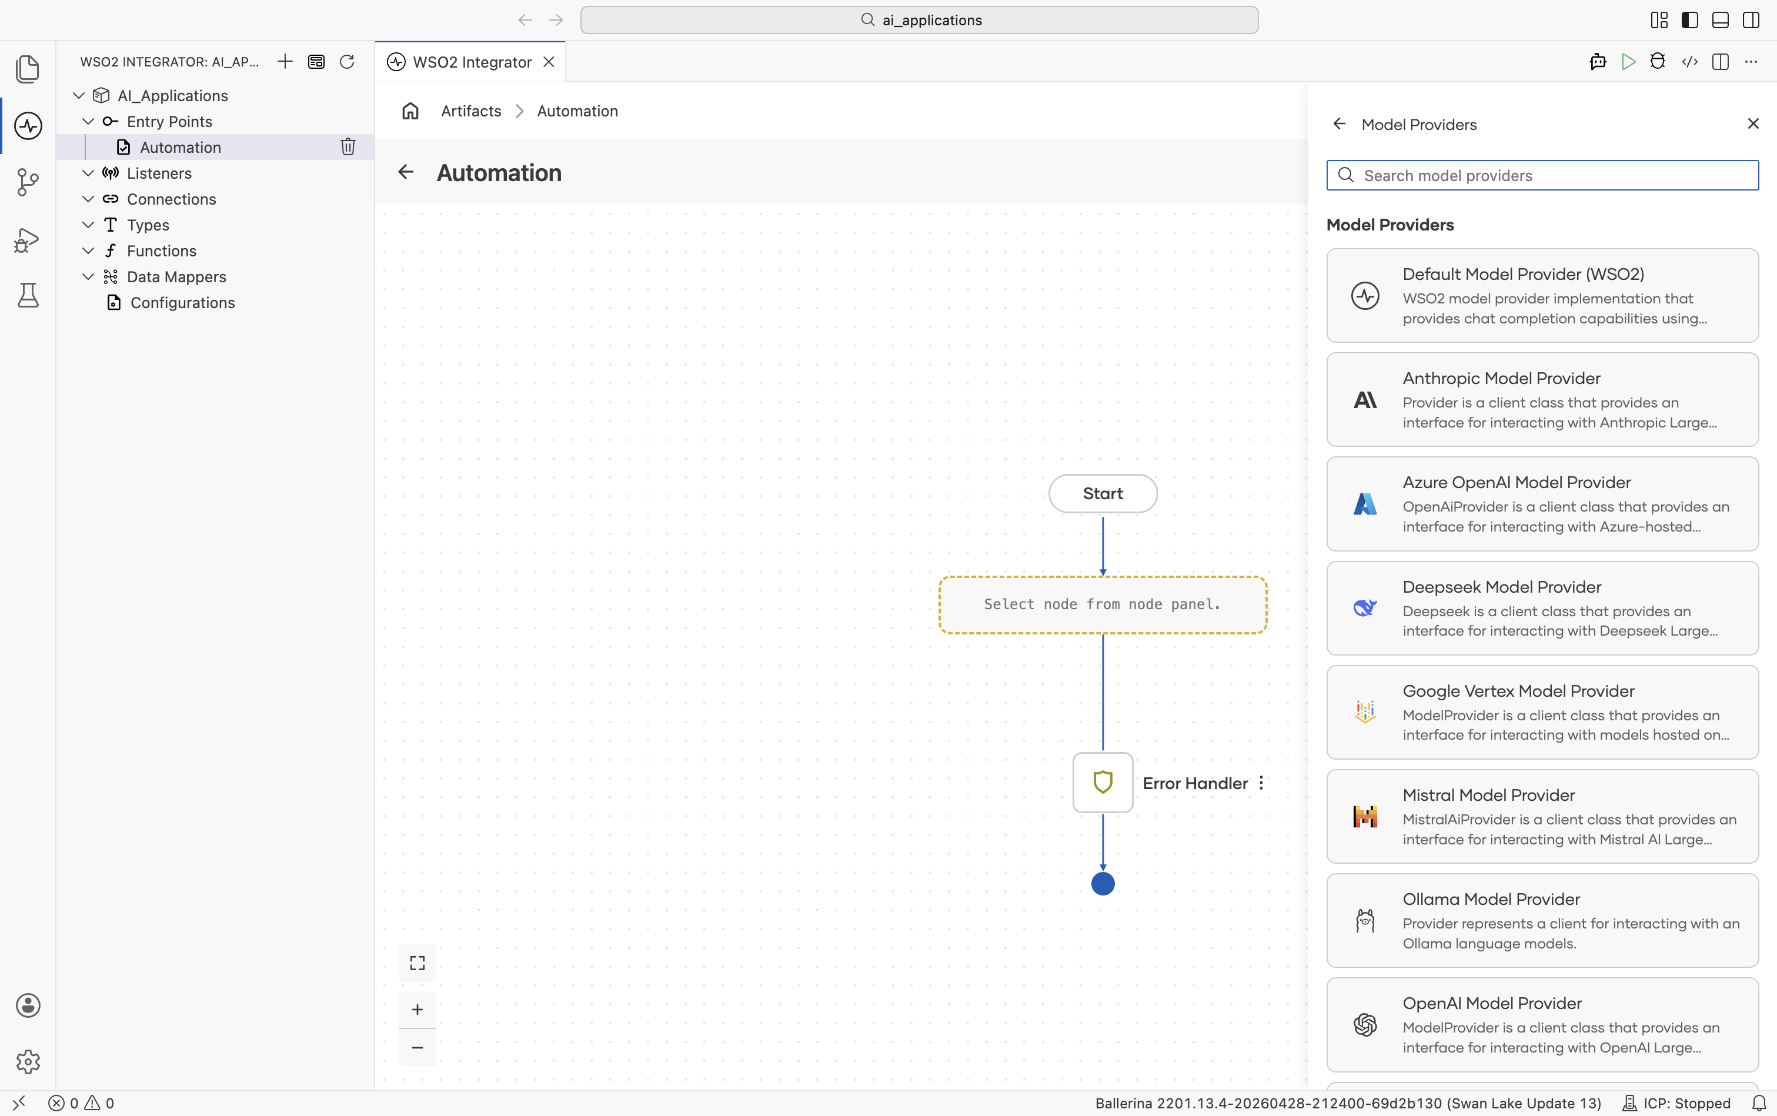This screenshot has height=1116, width=1777.
Task: Click Automation in the breadcrumb
Action: (x=578, y=112)
